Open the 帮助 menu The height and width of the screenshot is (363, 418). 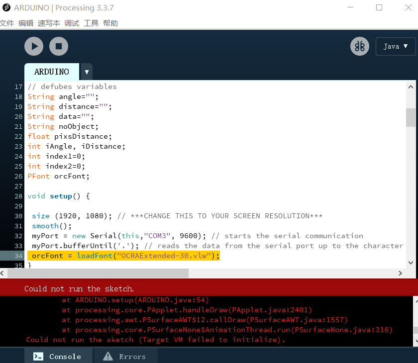(x=110, y=23)
